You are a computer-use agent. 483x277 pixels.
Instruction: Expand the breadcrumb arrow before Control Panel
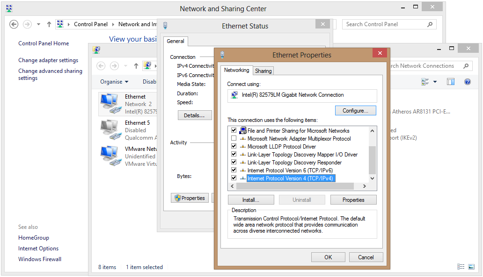(x=68, y=24)
